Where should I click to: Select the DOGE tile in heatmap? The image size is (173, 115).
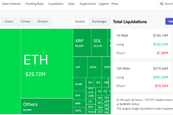point(93,67)
